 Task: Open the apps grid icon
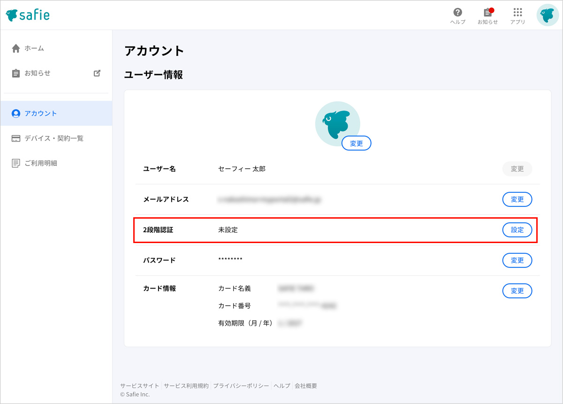517,13
